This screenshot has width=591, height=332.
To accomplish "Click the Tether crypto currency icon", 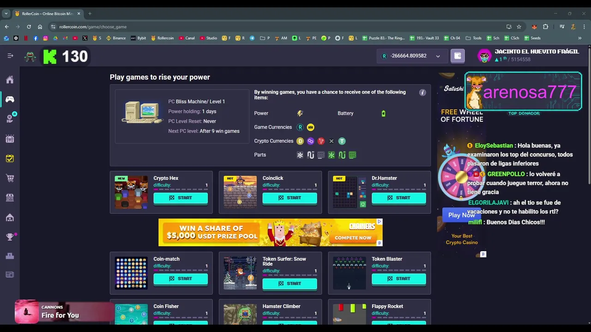I will coord(342,141).
